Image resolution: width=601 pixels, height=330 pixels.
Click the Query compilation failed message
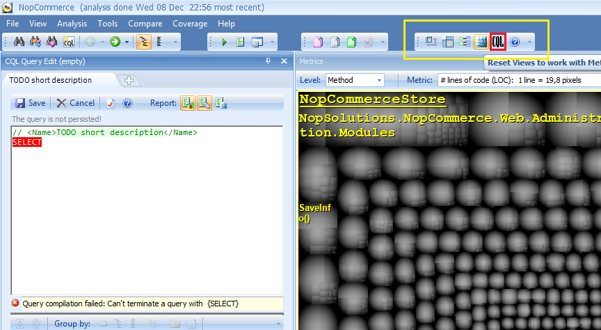[131, 304]
